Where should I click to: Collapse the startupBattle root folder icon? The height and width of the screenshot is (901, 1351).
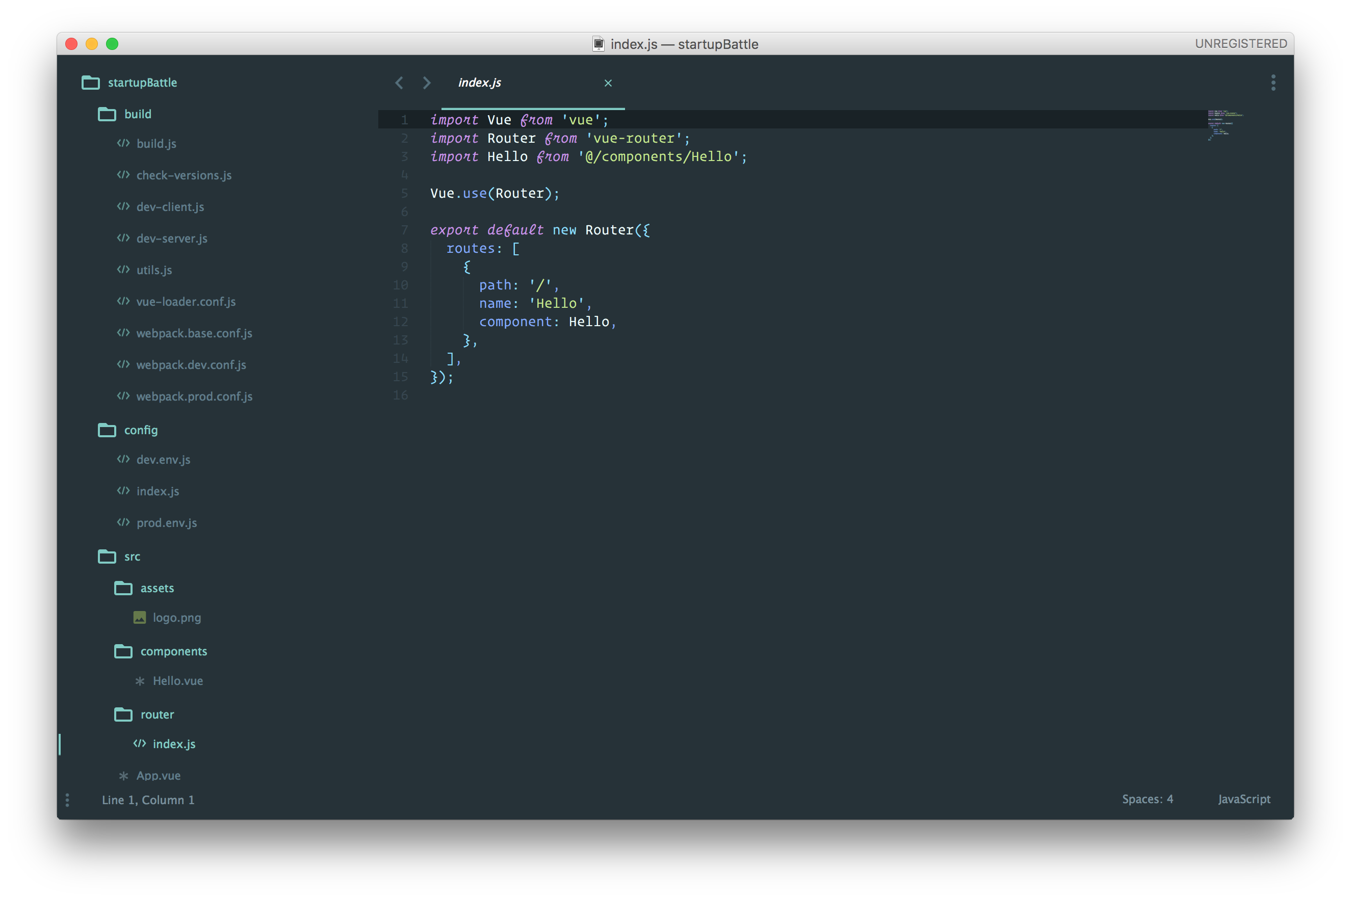90,83
